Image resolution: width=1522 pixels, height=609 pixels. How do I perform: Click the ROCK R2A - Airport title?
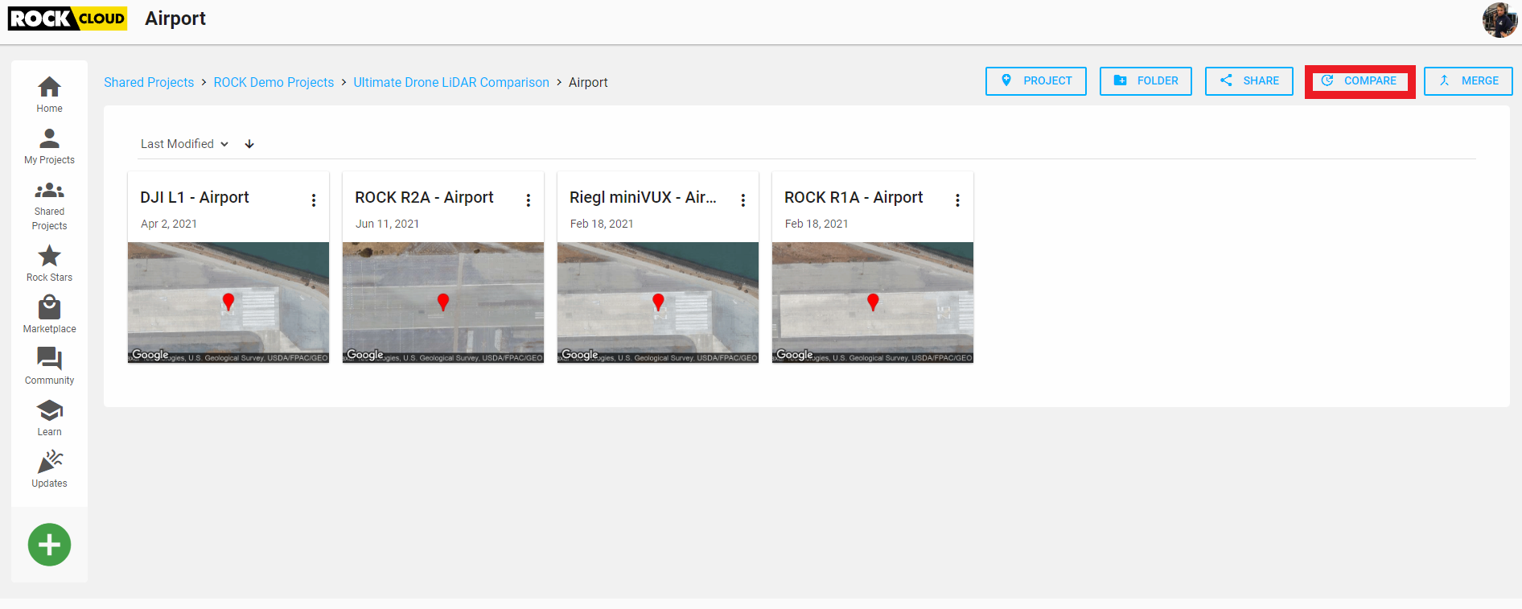click(424, 197)
